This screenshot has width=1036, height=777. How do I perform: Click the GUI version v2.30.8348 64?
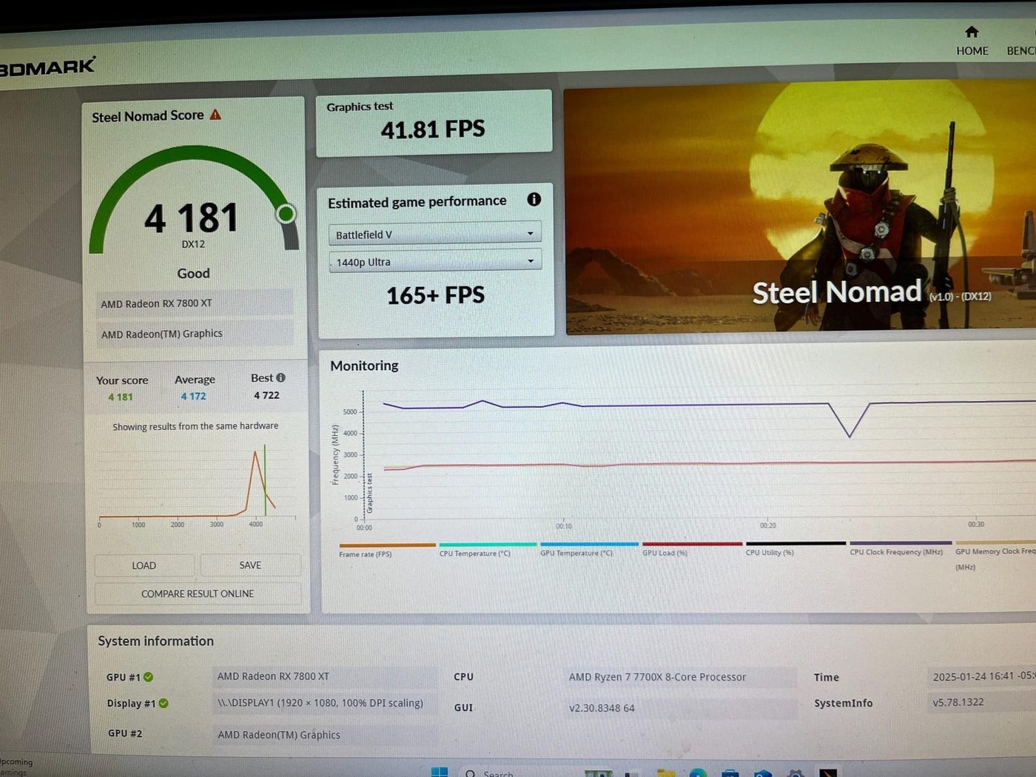point(679,708)
